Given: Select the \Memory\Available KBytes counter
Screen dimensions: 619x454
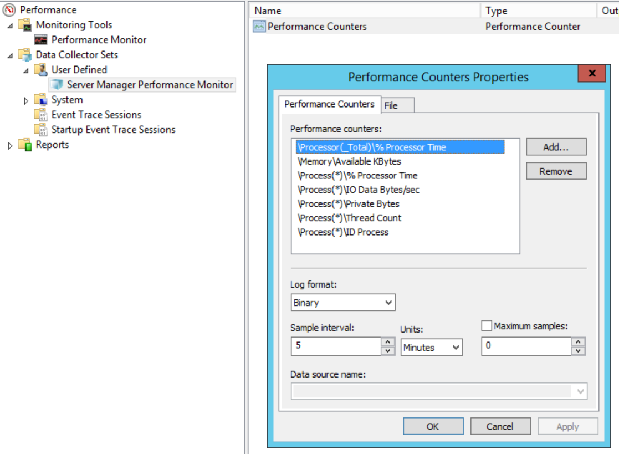Looking at the screenshot, I should pyautogui.click(x=349, y=161).
